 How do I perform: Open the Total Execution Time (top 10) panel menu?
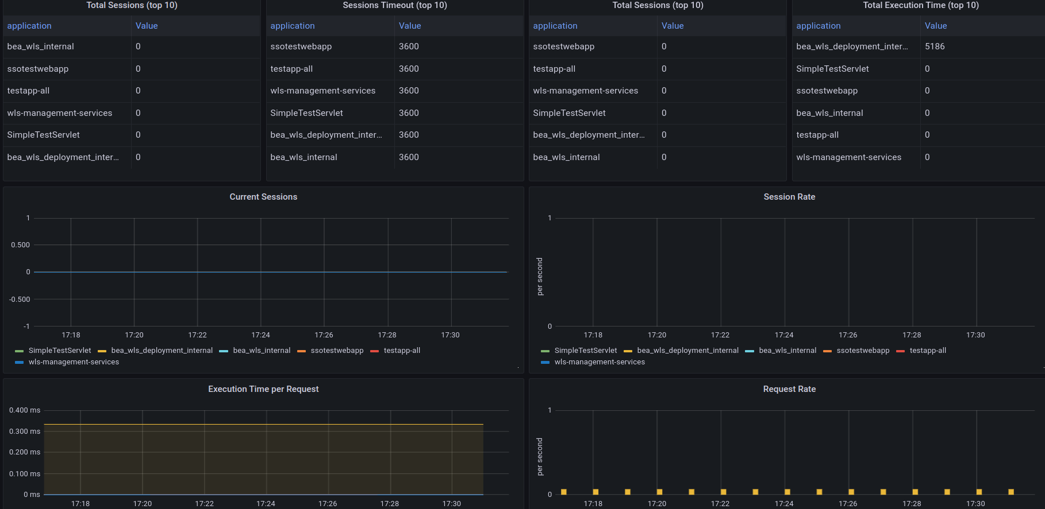coord(920,5)
